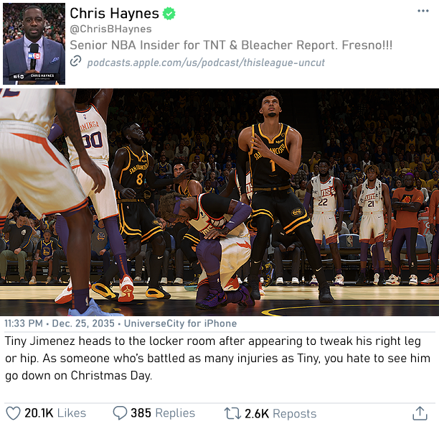Image resolution: width=439 pixels, height=424 pixels.
Task: Open the basketball game screenshot image
Action: 219,202
